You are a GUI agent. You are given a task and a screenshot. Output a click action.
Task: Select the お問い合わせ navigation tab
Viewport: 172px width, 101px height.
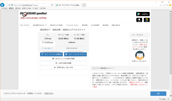(x=116, y=25)
